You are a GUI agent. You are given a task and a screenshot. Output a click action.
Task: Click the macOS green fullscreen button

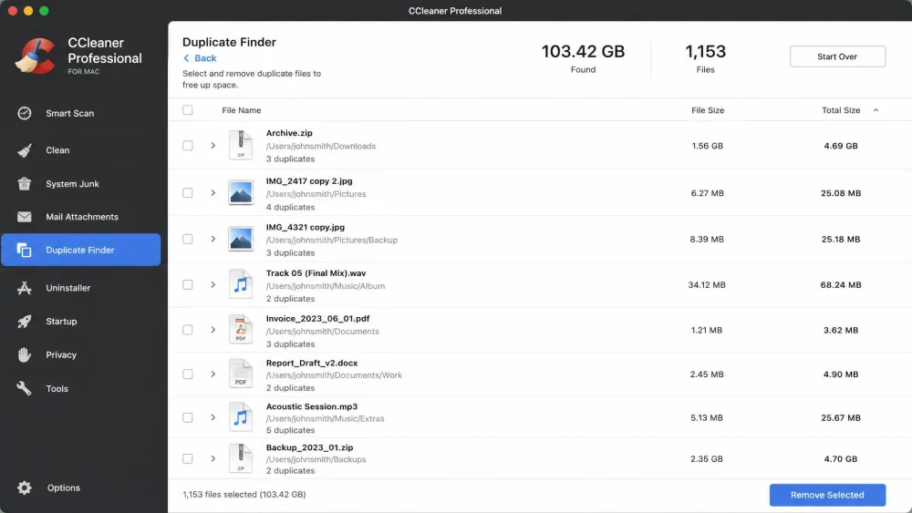click(x=44, y=10)
